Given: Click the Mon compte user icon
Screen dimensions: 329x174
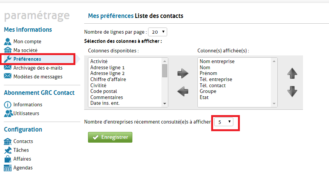Looking at the screenshot, I should (x=8, y=41).
